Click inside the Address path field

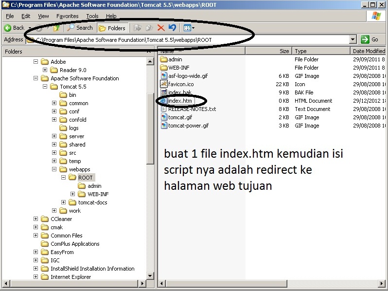188,39
